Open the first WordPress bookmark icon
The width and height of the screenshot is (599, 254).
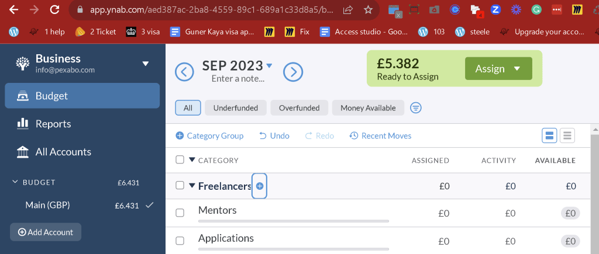pyautogui.click(x=14, y=32)
